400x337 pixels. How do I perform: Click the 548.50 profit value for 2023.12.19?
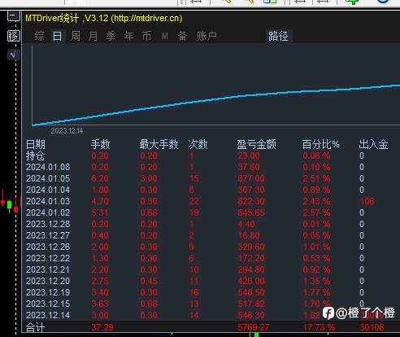tap(251, 292)
